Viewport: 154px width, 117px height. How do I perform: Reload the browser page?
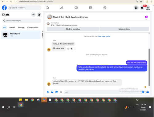[11, 2]
